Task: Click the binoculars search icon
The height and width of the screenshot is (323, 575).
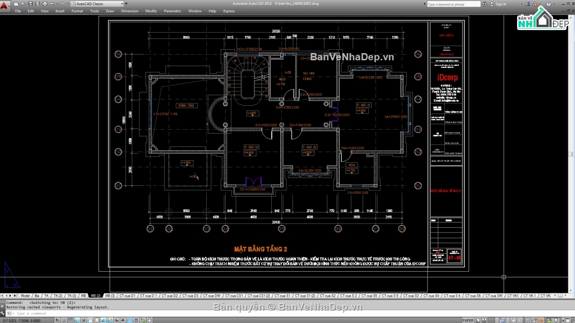Action: (484, 4)
